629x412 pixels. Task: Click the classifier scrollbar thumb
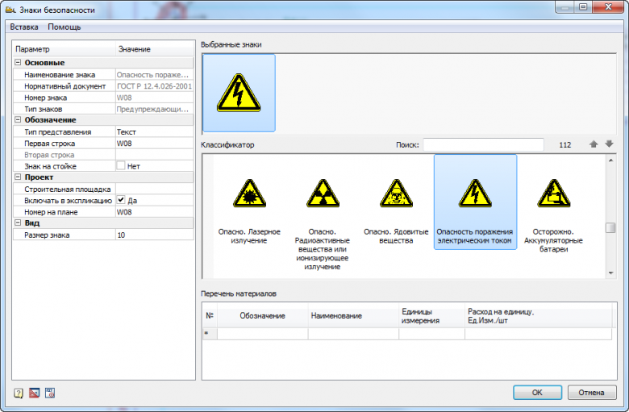point(610,227)
